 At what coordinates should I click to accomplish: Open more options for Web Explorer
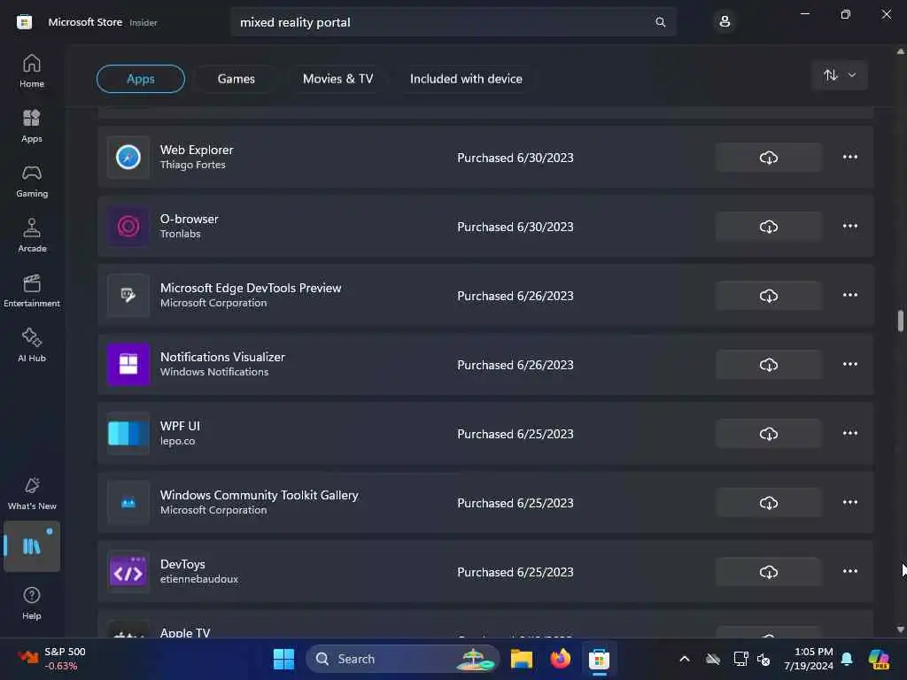(x=849, y=157)
